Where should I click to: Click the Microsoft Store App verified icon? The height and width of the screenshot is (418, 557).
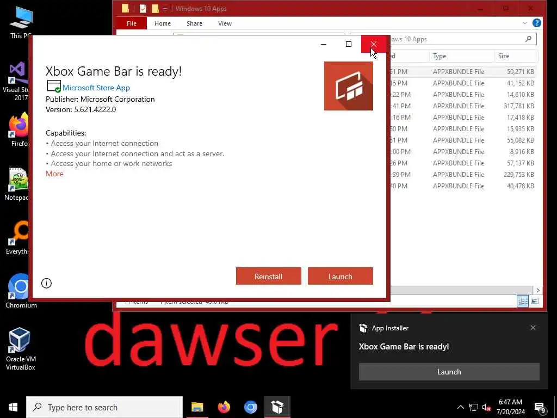click(54, 87)
